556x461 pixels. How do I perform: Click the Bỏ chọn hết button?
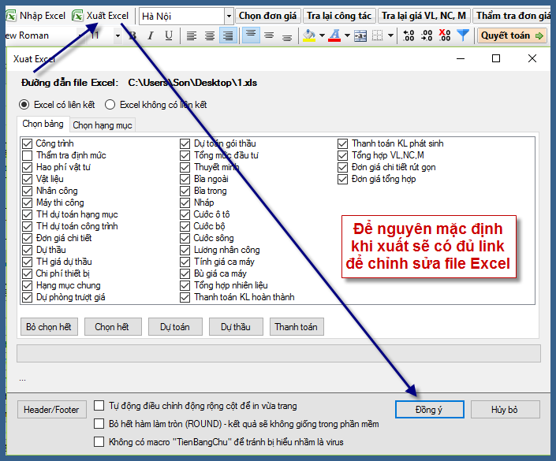[49, 326]
